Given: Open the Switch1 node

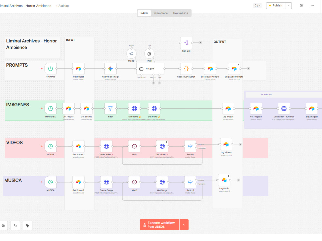Looking at the screenshot, I should pyautogui.click(x=190, y=182).
